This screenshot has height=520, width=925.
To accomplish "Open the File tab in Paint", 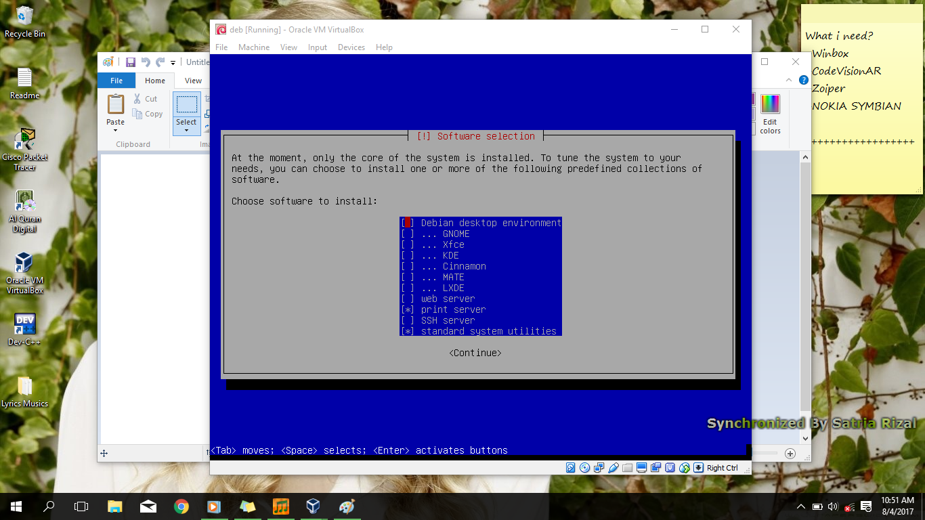I will pos(116,81).
